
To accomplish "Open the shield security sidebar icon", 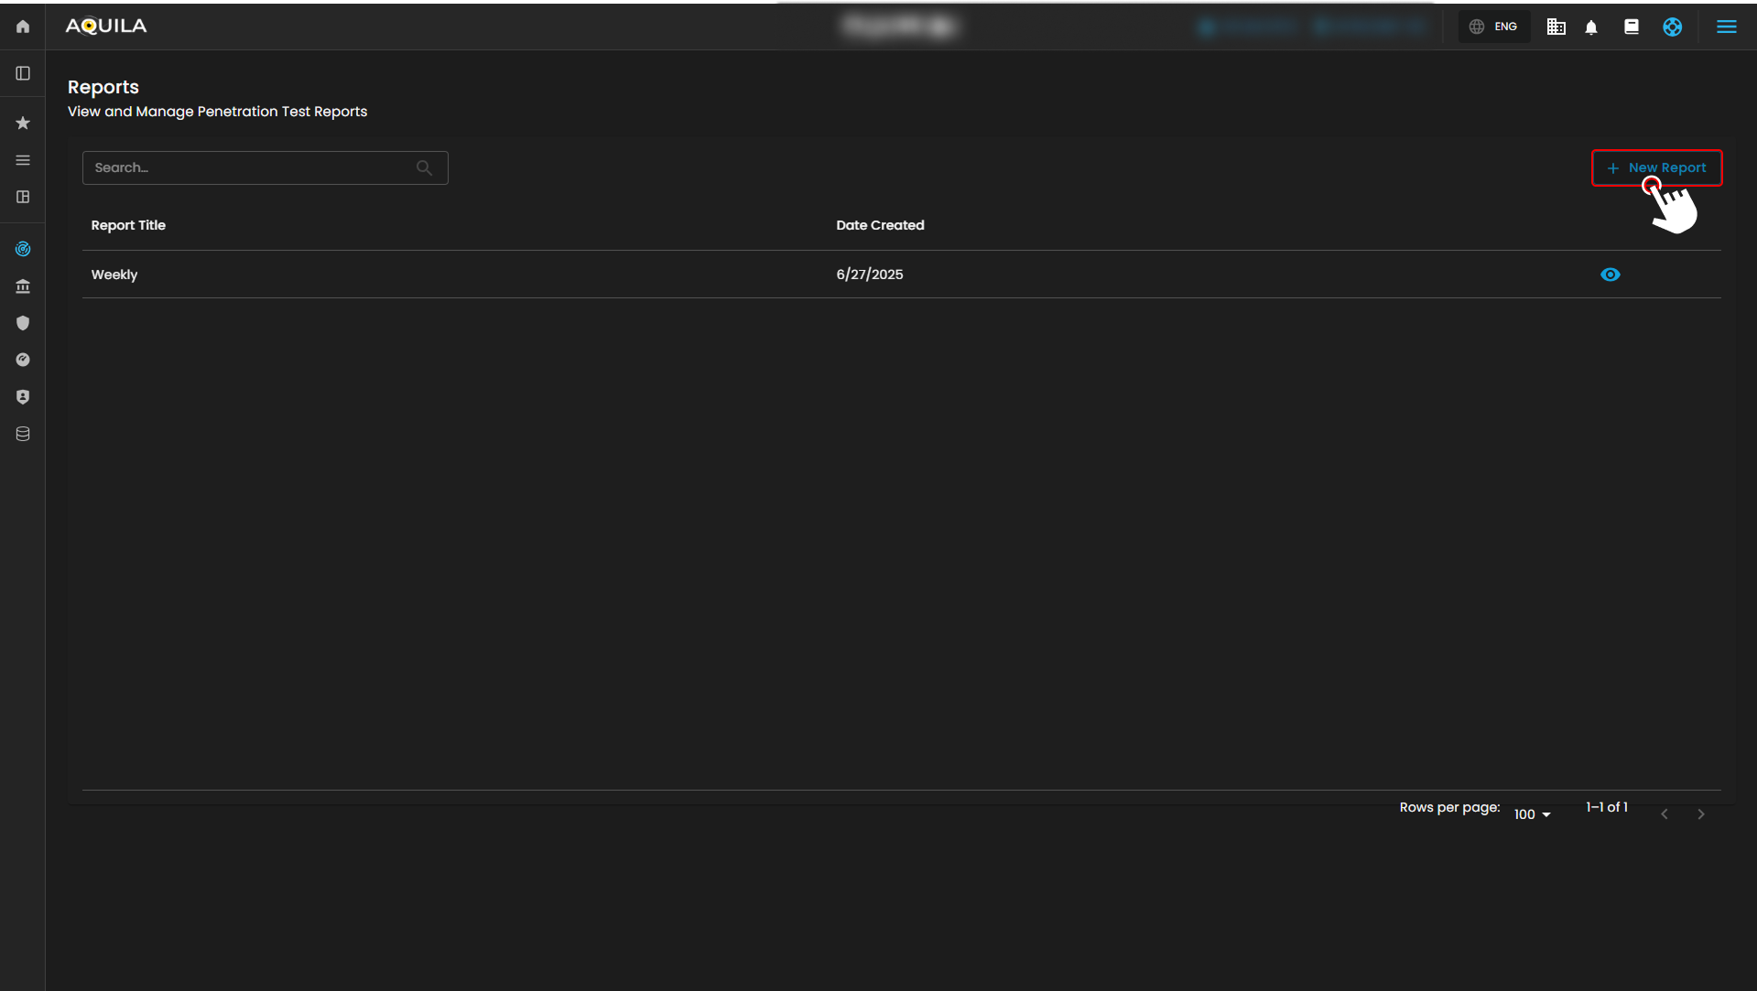I will click(x=23, y=323).
